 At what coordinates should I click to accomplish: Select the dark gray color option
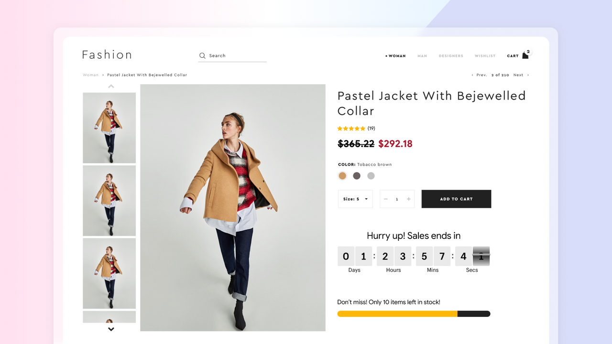(357, 175)
